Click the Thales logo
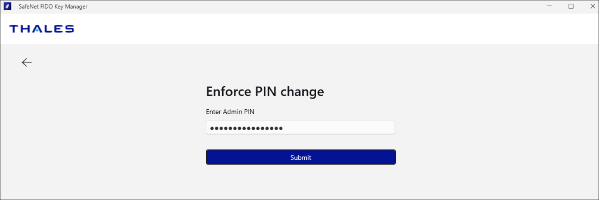 (42, 29)
